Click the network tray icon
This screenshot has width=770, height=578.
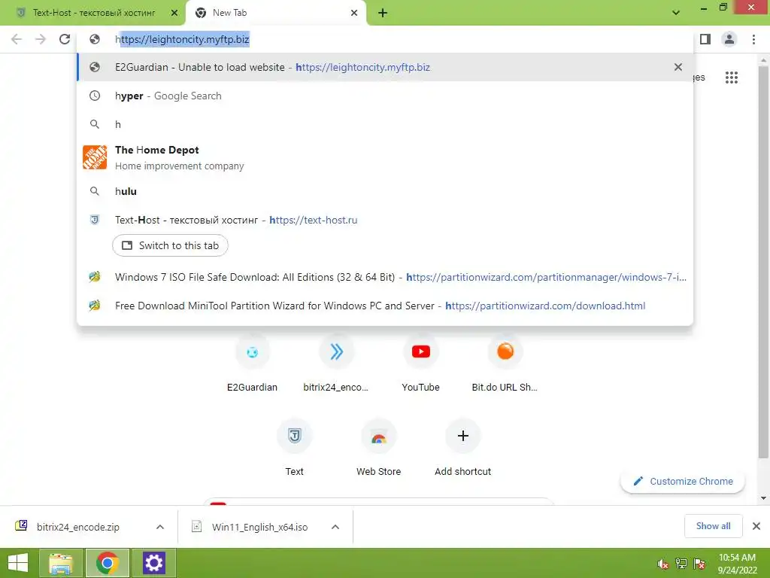point(681,564)
